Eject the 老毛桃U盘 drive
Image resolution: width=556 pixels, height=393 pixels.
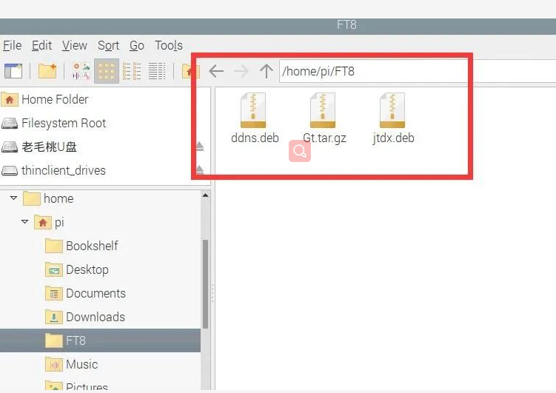[x=198, y=147]
